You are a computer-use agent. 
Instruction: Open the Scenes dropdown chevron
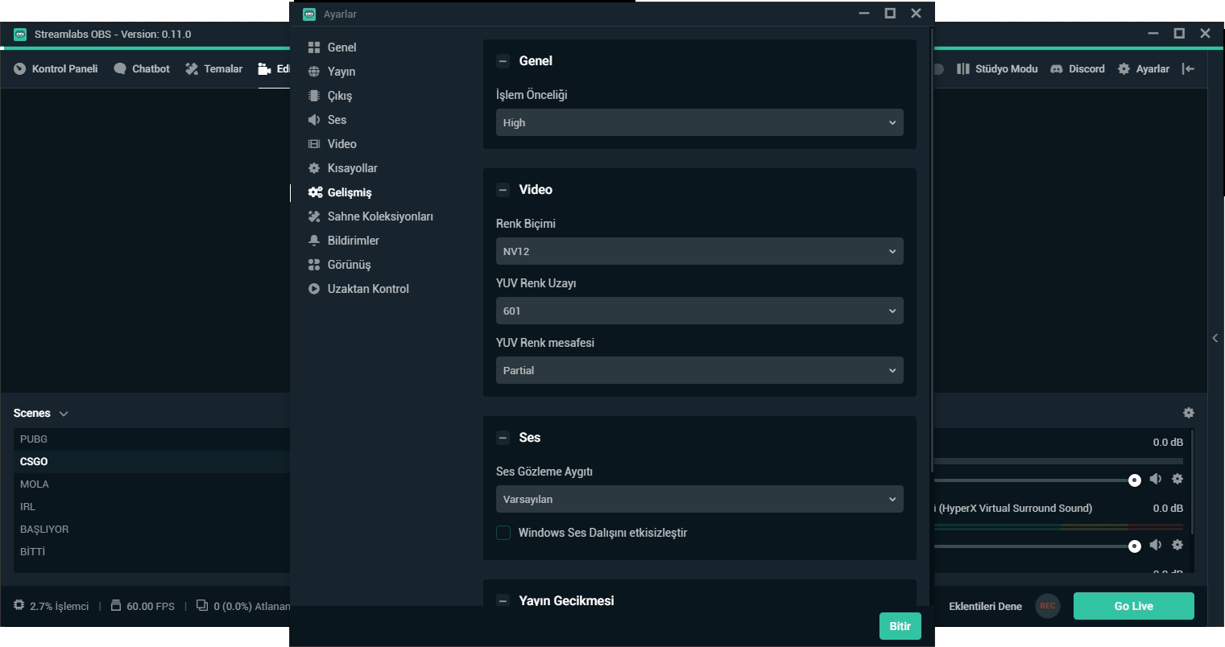point(64,414)
